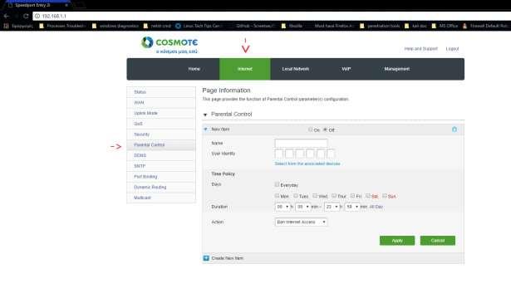
Task: Open the Internet tab
Action: point(245,69)
